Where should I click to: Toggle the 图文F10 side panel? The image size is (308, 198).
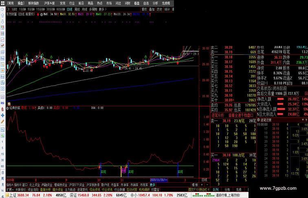point(193,189)
